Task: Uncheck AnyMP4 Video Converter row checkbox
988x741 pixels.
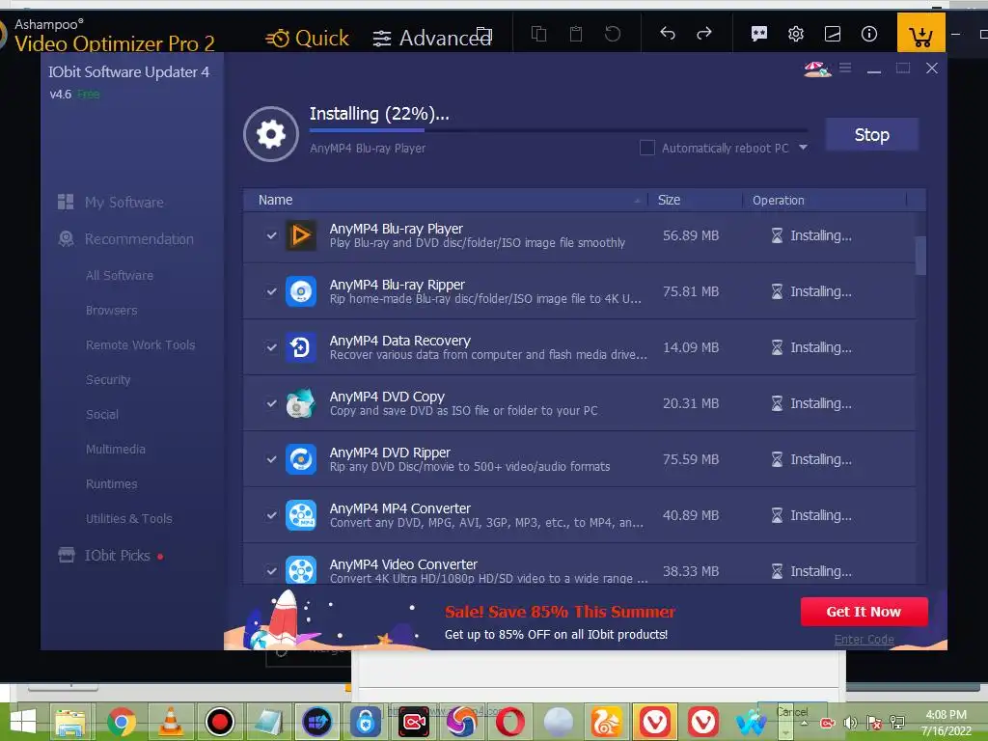Action: pyautogui.click(x=271, y=571)
